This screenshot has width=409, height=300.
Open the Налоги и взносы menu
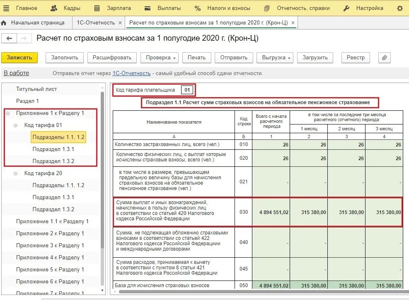pos(229,8)
